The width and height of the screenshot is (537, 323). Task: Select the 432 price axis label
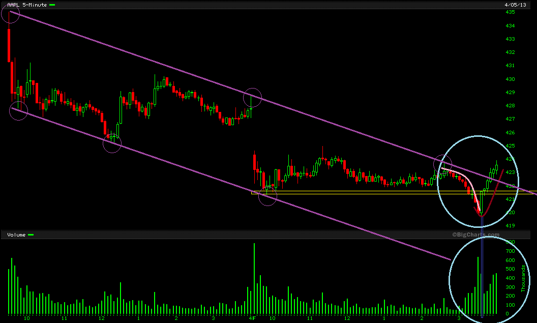(510, 52)
